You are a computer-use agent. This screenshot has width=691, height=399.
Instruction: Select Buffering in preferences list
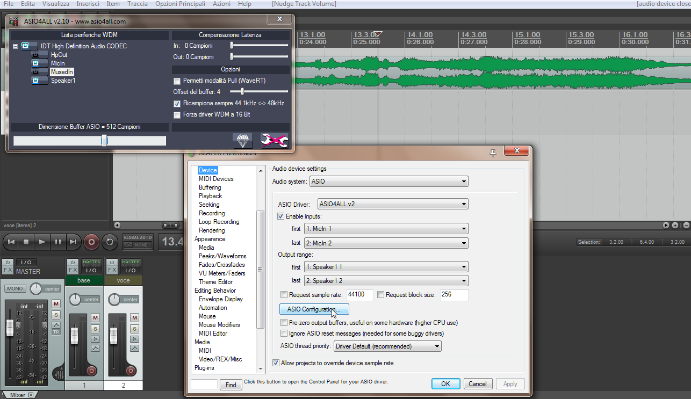[210, 187]
